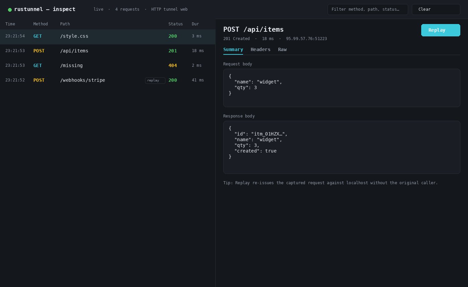
Task: Focus the filter method, path, status field
Action: pyautogui.click(x=368, y=9)
